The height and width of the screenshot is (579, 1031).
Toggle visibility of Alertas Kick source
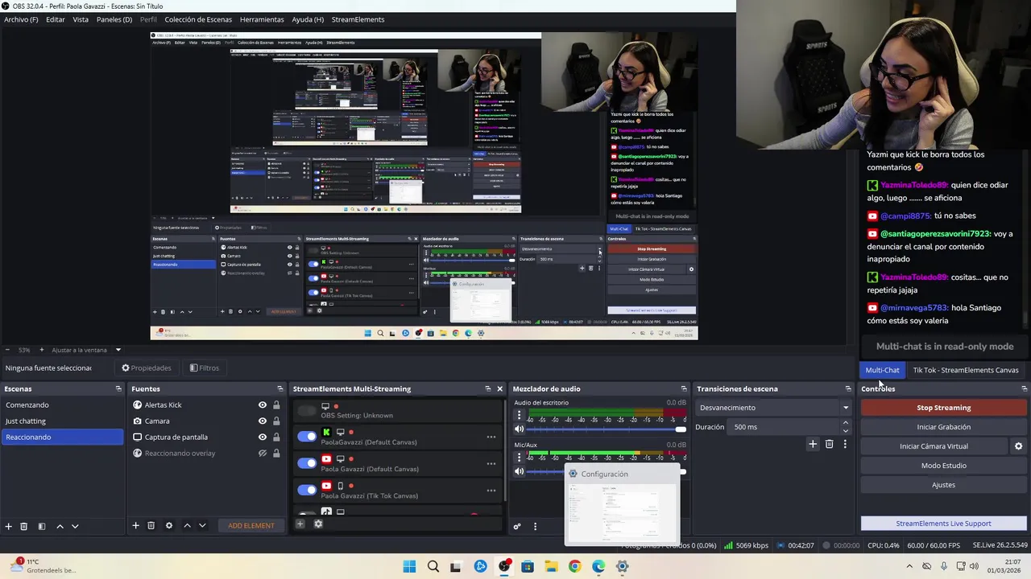click(x=262, y=405)
